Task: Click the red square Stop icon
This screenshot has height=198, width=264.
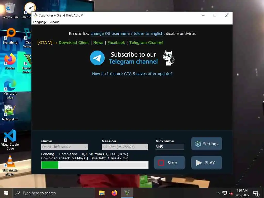Action: tap(161, 163)
